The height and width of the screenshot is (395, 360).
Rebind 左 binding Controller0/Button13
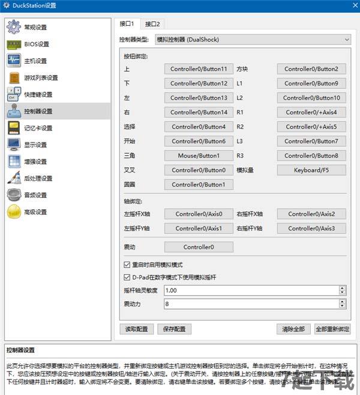[x=199, y=98]
